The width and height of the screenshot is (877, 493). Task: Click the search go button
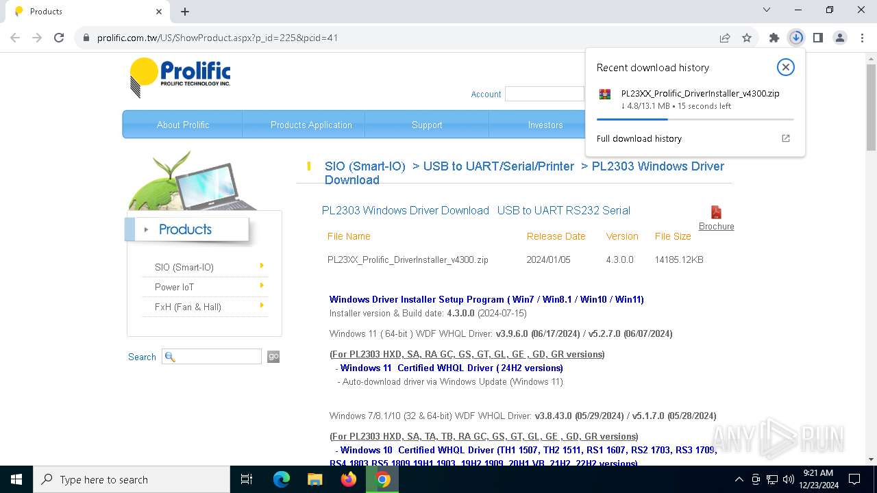click(x=273, y=357)
